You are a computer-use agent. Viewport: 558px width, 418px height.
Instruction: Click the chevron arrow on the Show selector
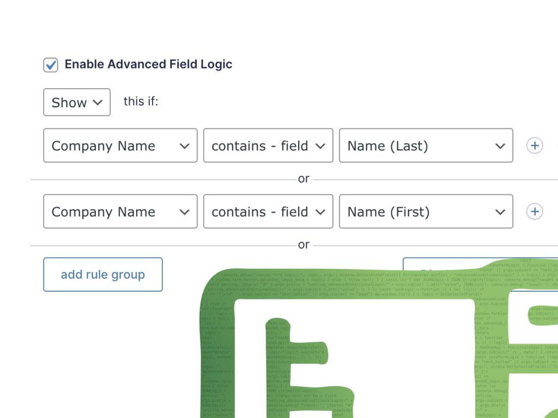98,102
